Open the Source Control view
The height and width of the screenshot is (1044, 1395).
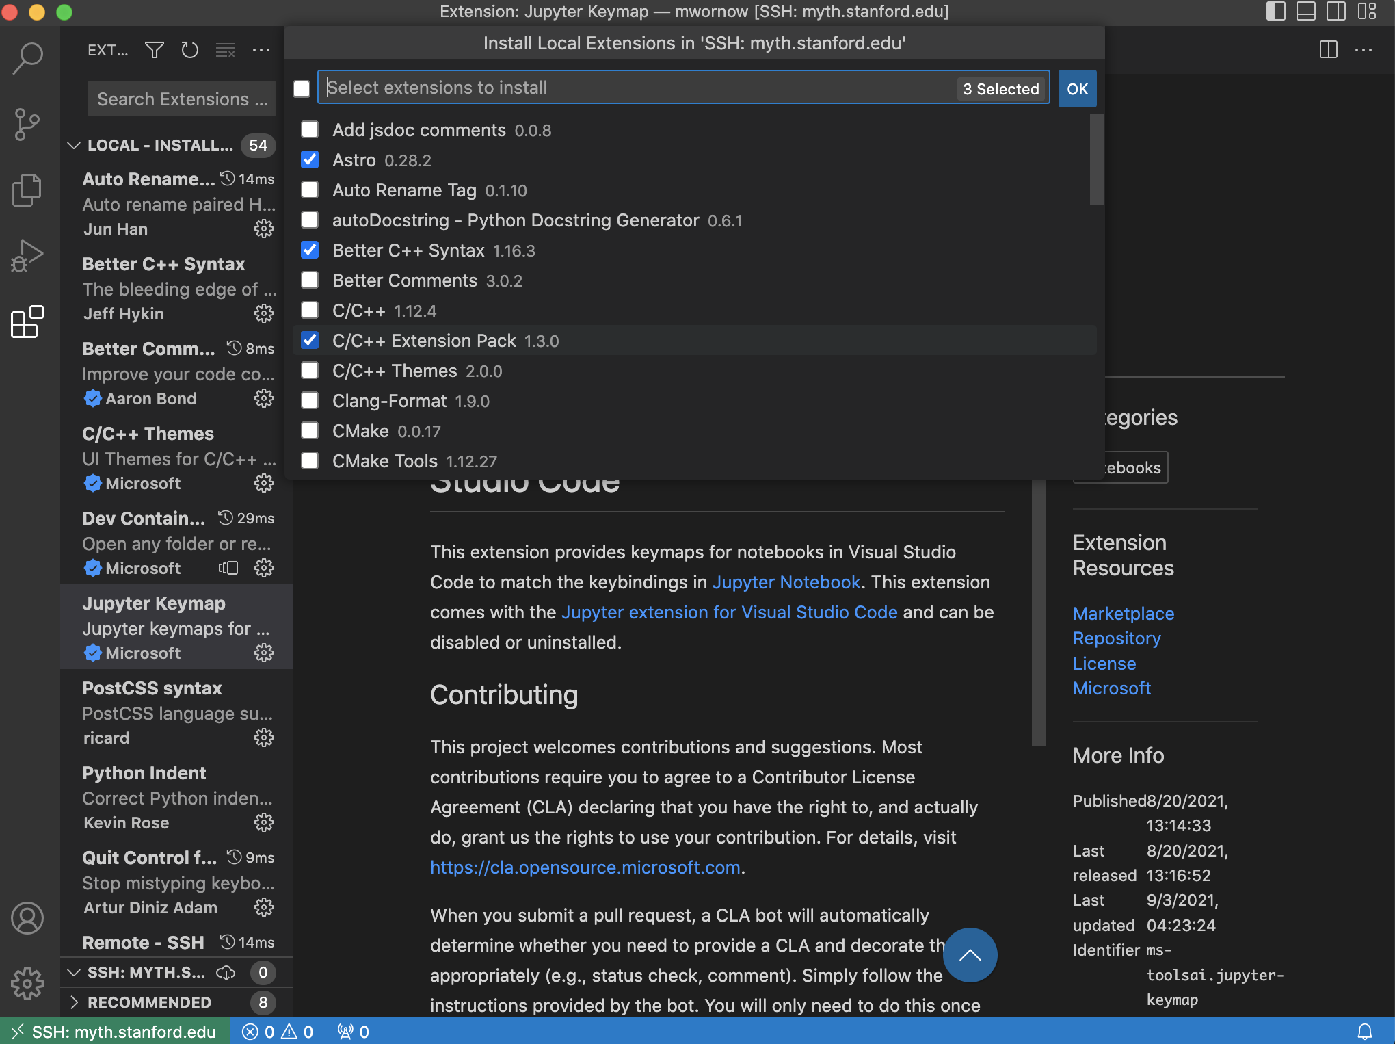[27, 125]
